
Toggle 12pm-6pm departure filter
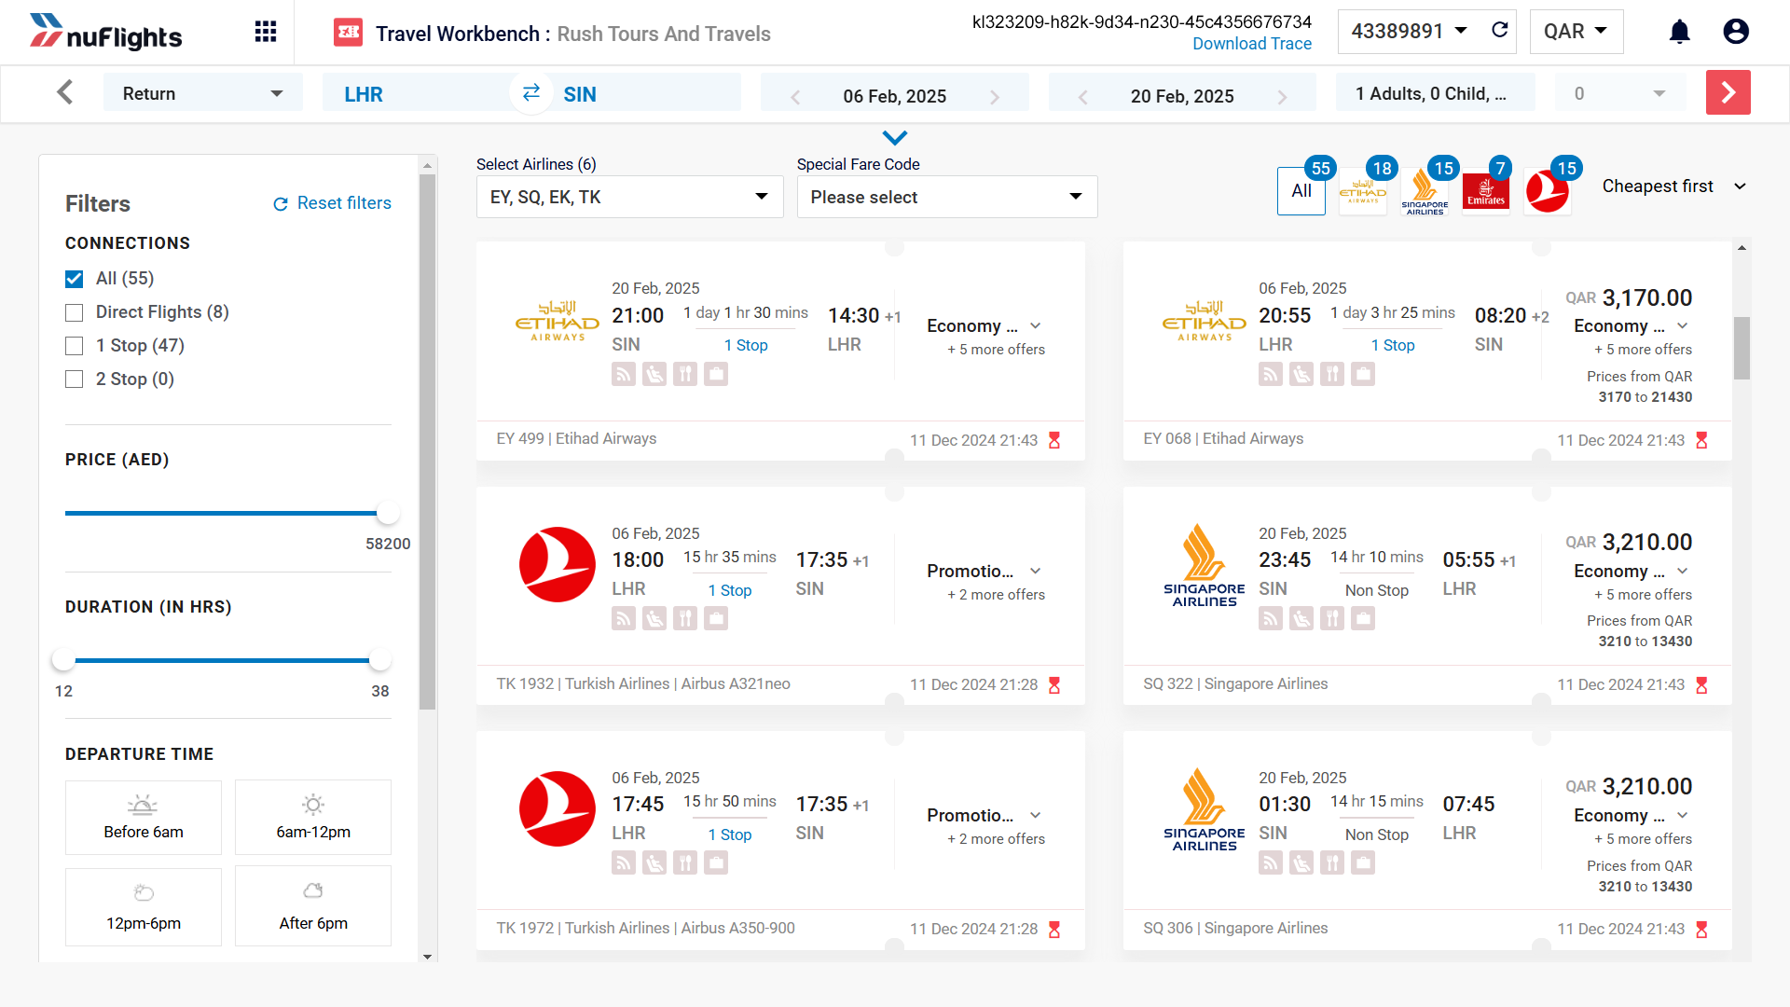pos(144,907)
